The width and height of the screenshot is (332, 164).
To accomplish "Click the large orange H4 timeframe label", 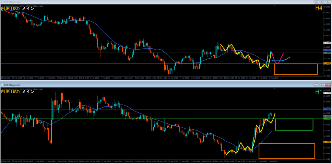I will pyautogui.click(x=319, y=8).
